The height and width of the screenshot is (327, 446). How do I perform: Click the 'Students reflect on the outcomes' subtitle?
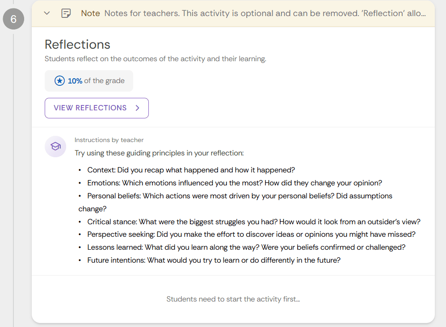click(155, 59)
